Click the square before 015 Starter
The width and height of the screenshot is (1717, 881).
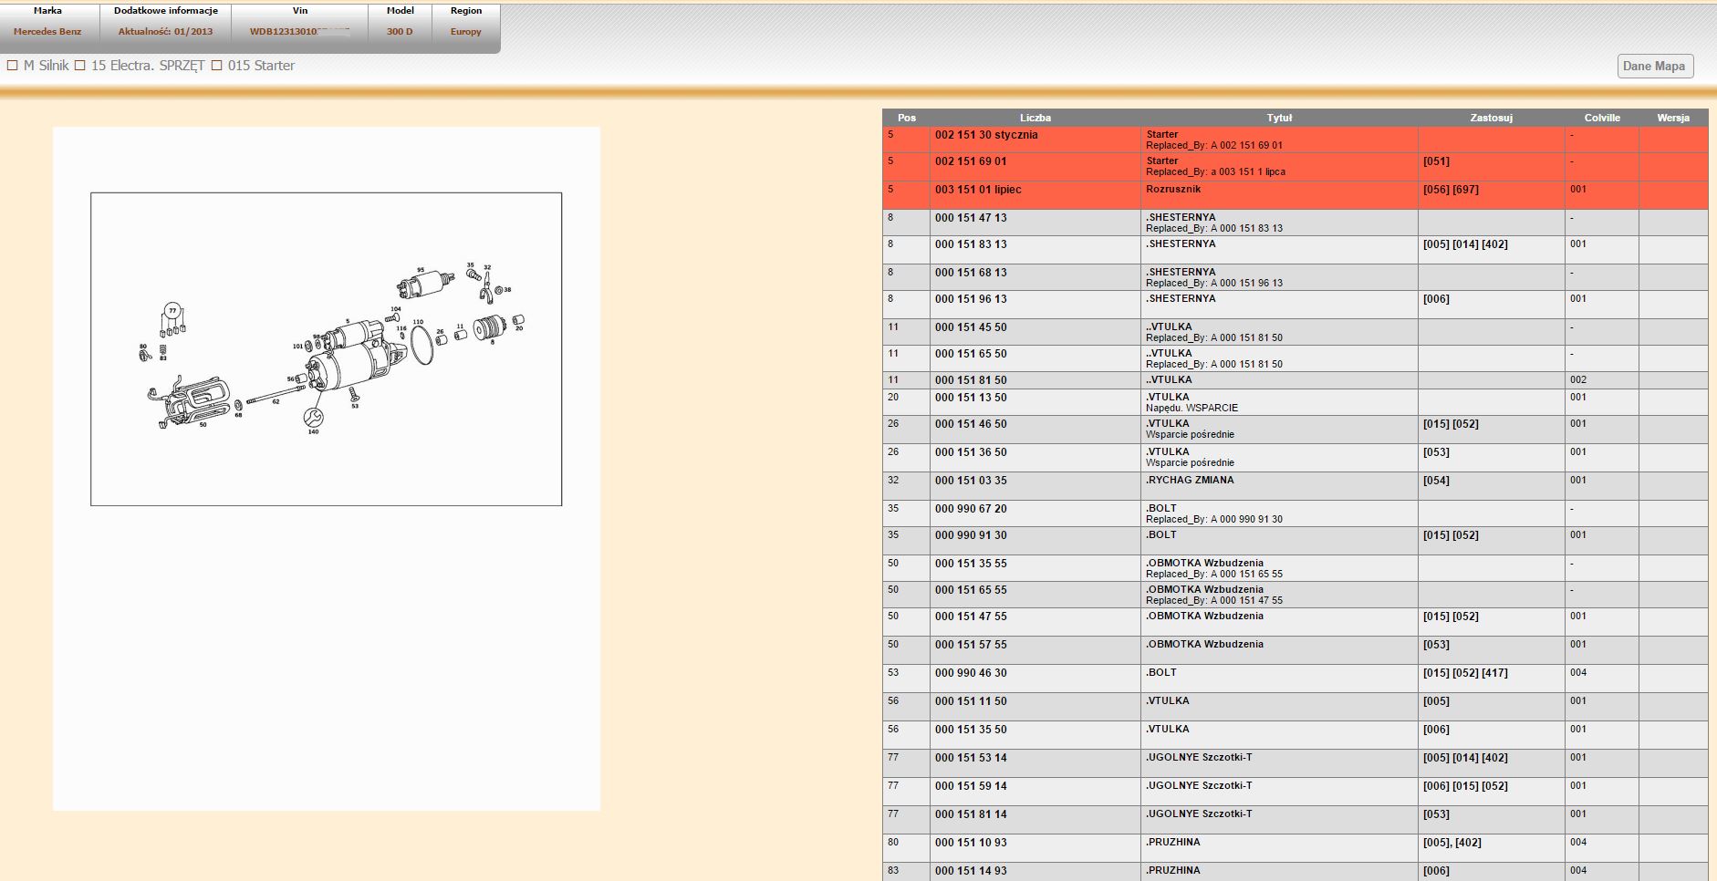[x=217, y=66]
